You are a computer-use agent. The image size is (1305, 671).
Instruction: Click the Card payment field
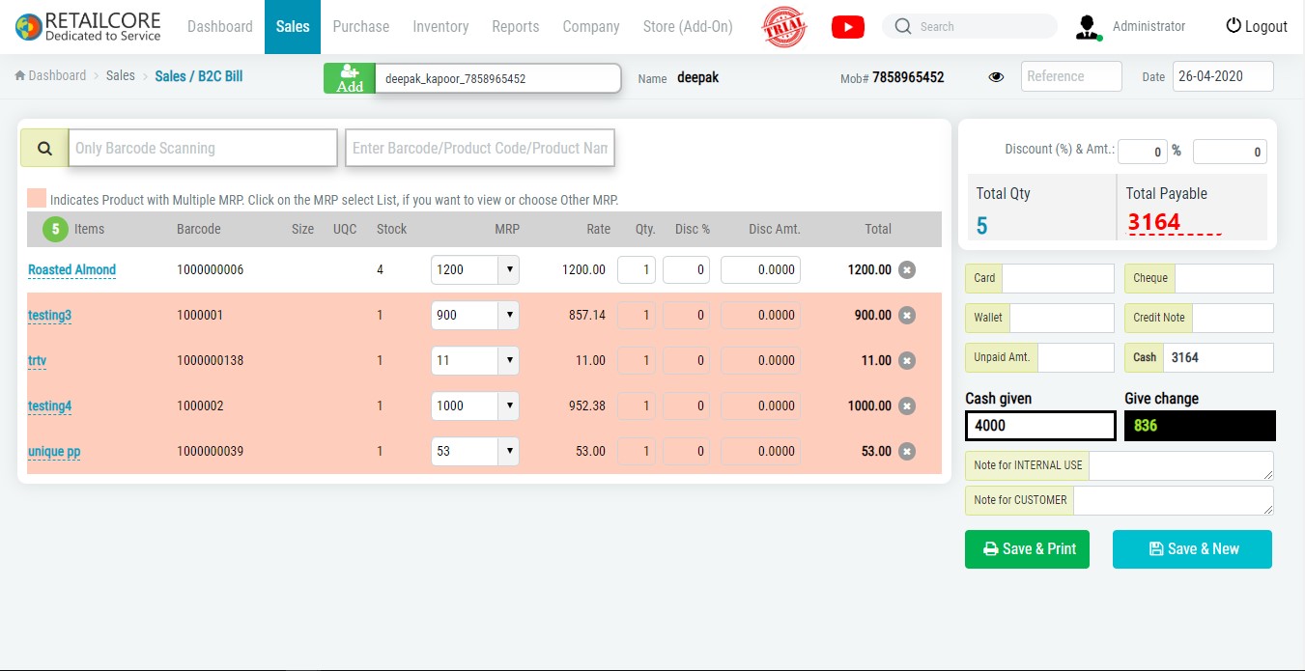(x=1058, y=278)
